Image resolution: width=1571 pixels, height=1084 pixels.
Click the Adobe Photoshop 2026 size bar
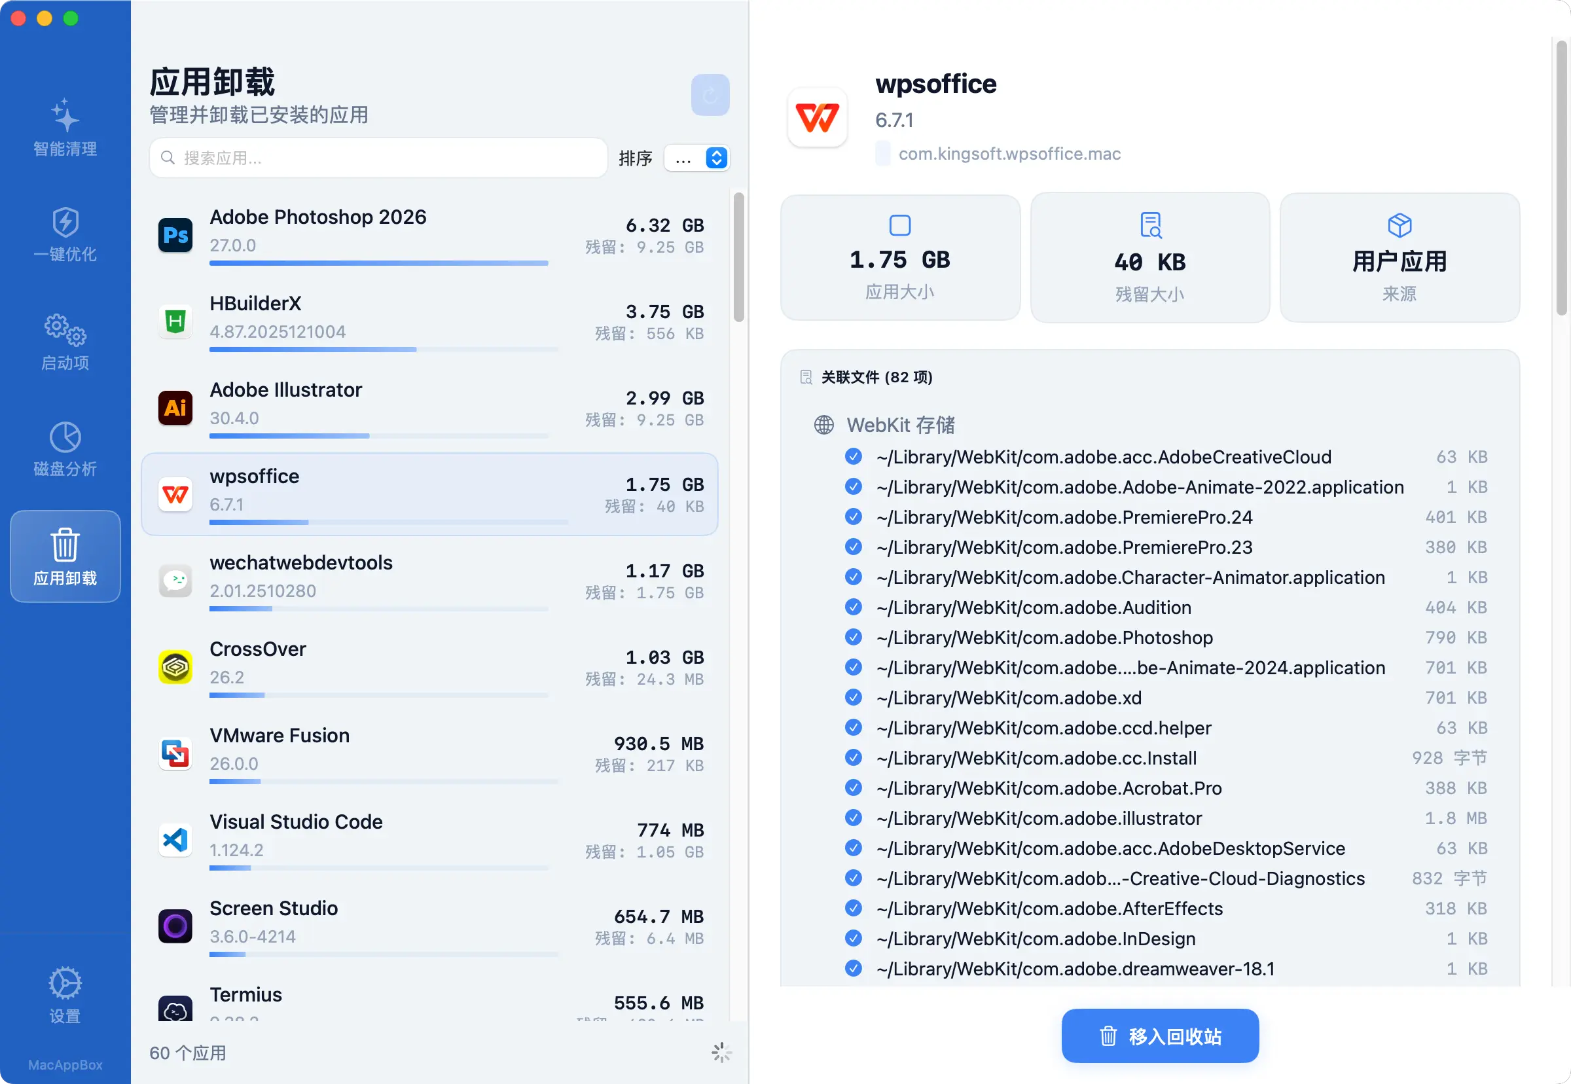(x=379, y=263)
